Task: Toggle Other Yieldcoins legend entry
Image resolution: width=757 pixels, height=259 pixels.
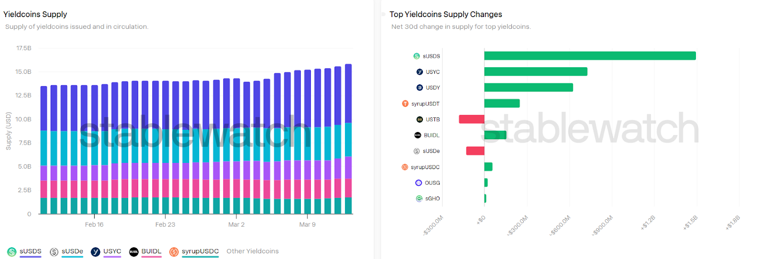Action: point(253,251)
